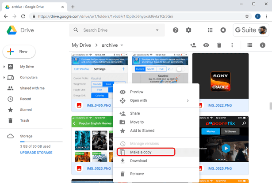Open the Chrome three-dot menu

[266, 16]
